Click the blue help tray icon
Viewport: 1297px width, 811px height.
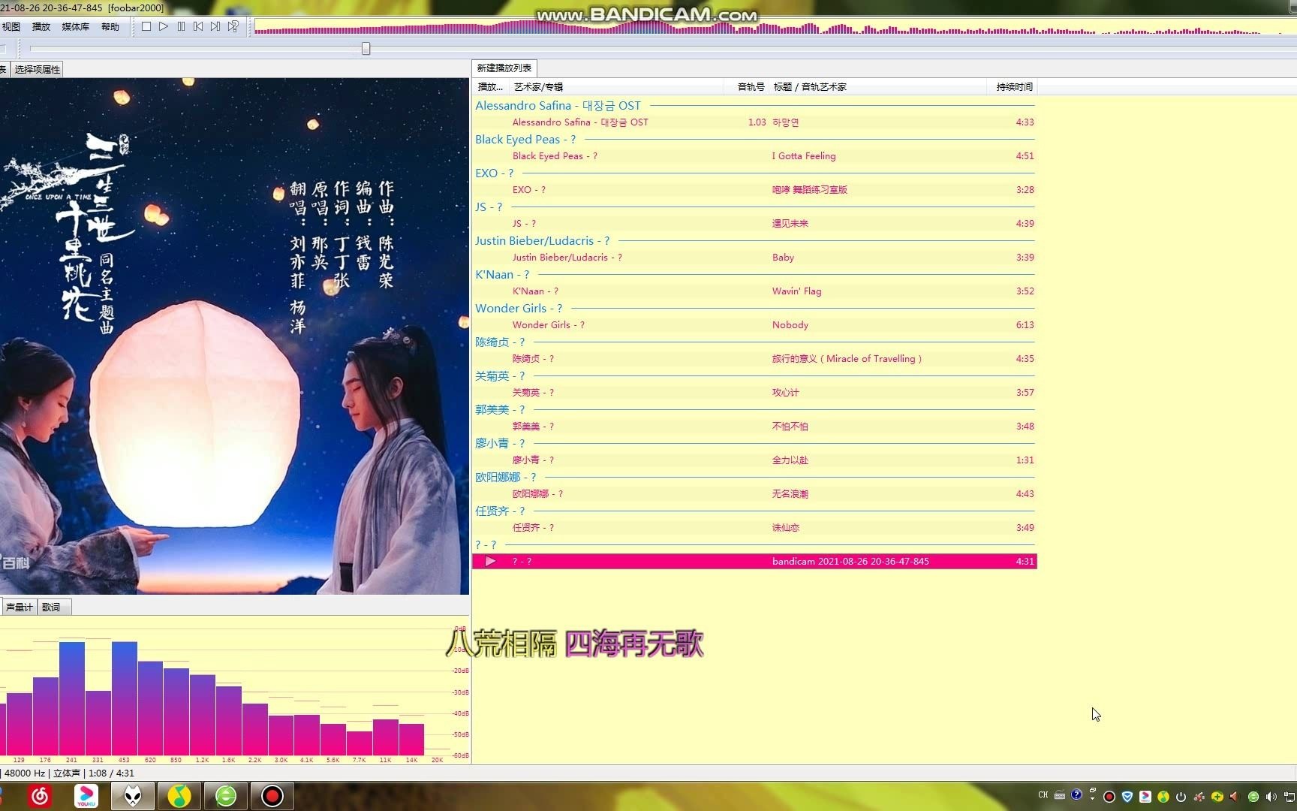click(1076, 794)
